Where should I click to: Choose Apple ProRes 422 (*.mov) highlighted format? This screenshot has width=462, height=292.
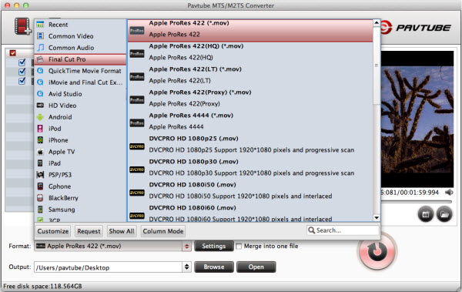pos(250,30)
